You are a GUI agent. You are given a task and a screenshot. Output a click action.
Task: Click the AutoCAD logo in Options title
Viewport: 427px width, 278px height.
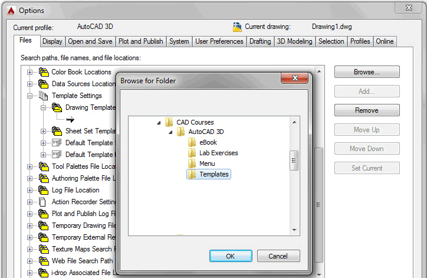click(11, 11)
